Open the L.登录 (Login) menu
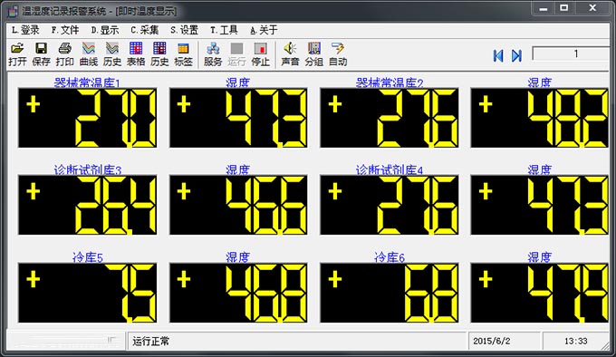This screenshot has width=616, height=357. (x=25, y=30)
